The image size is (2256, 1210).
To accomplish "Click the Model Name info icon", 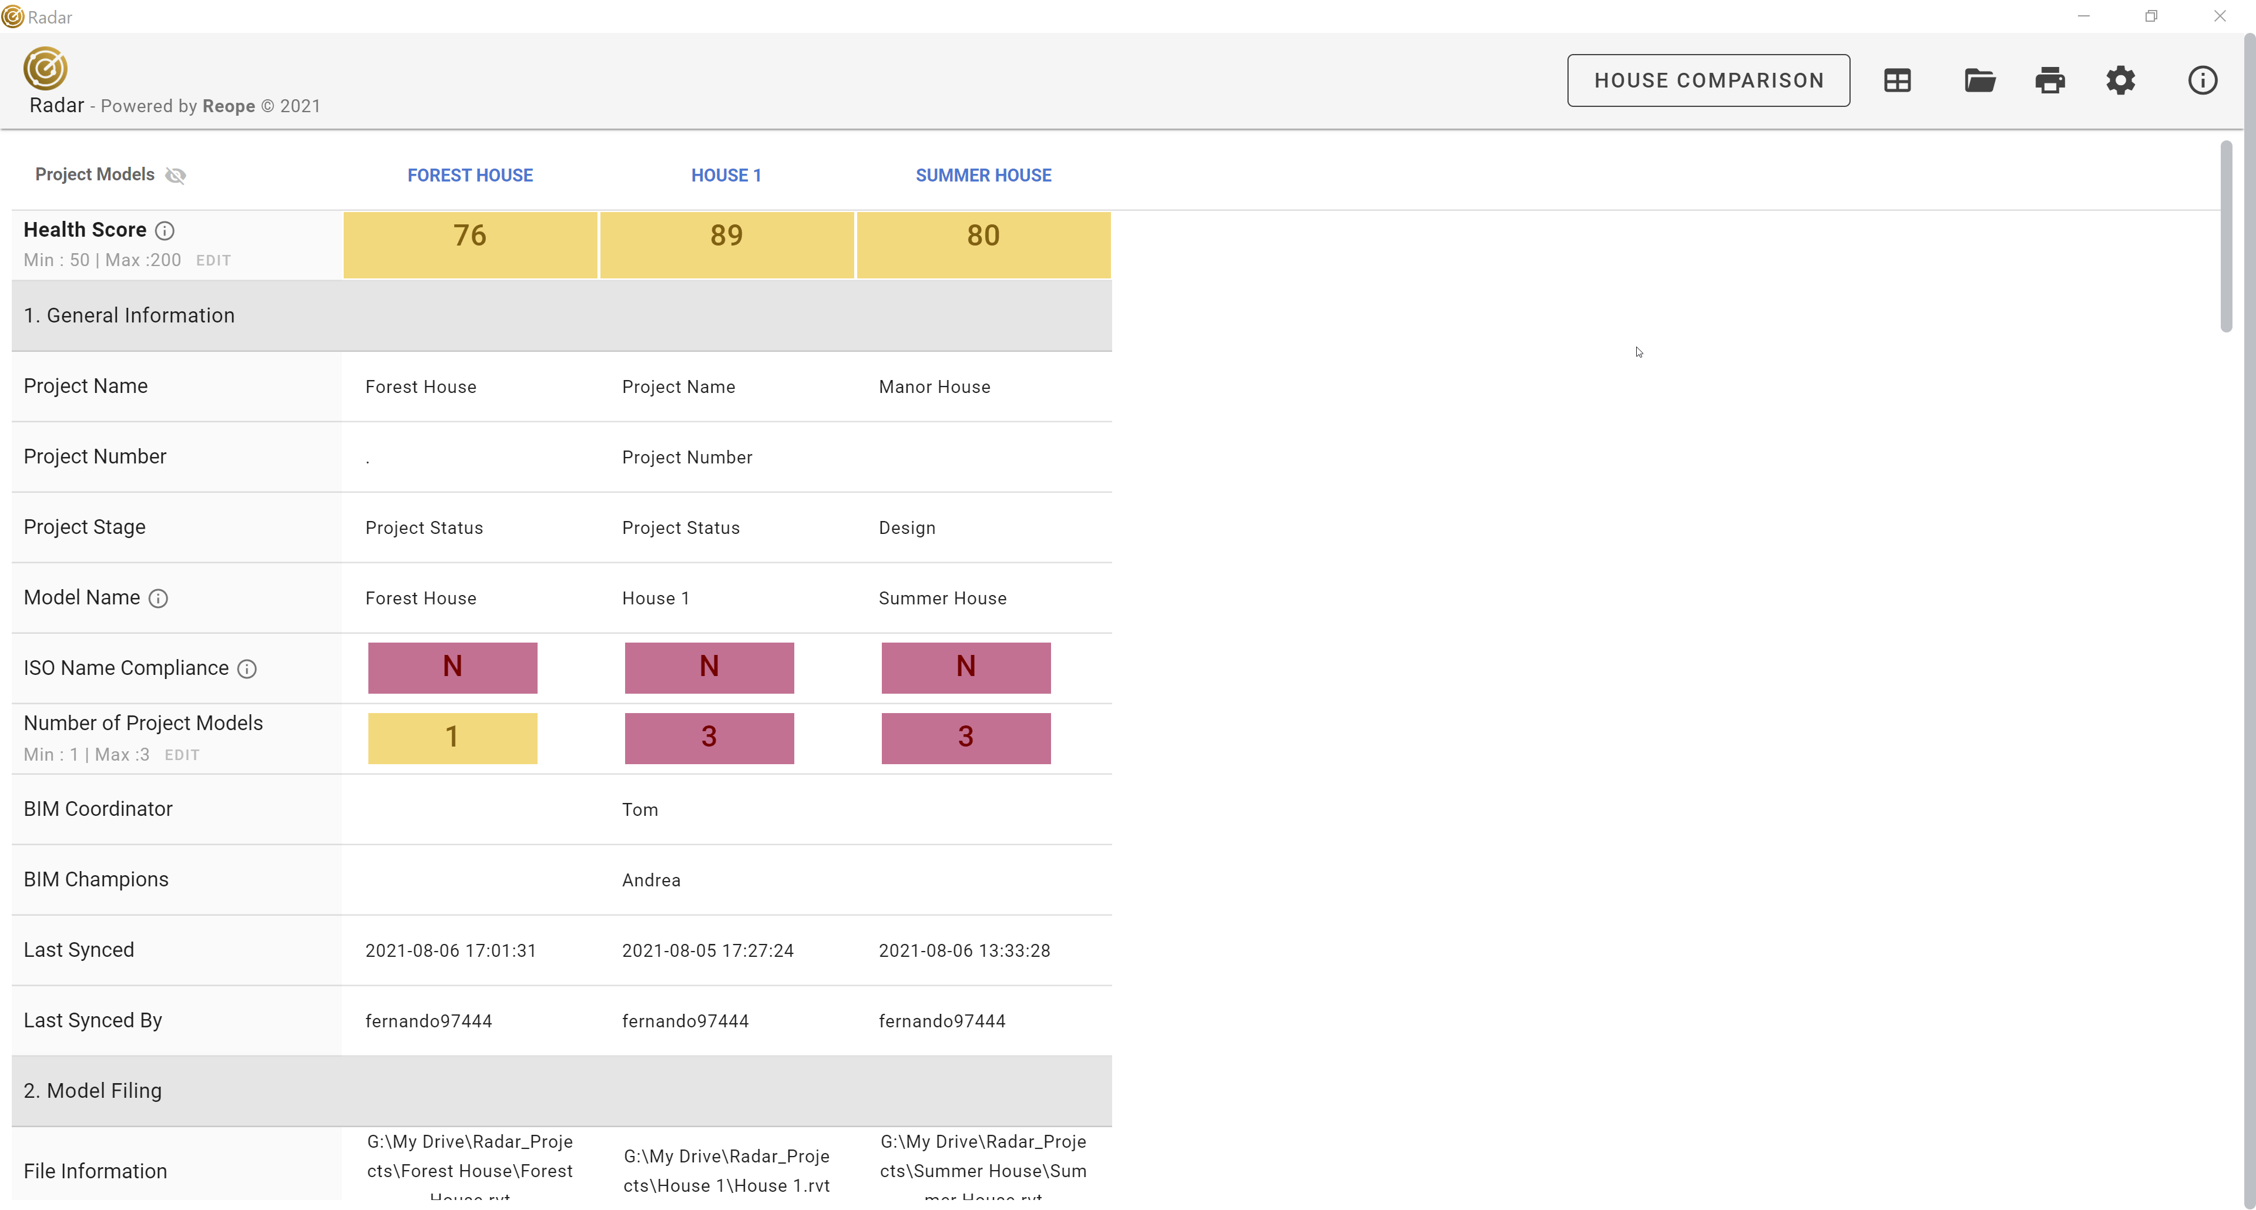I will 157,599.
